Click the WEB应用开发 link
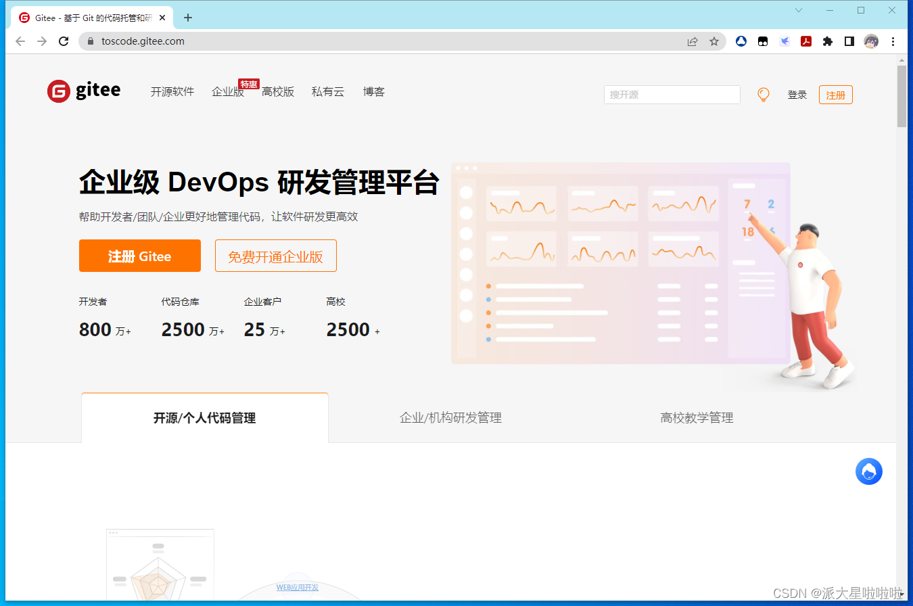Screen dimensions: 913x606 click(x=298, y=587)
